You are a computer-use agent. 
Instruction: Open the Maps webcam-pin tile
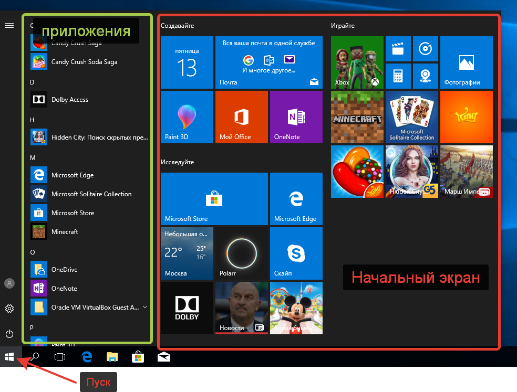(x=426, y=76)
